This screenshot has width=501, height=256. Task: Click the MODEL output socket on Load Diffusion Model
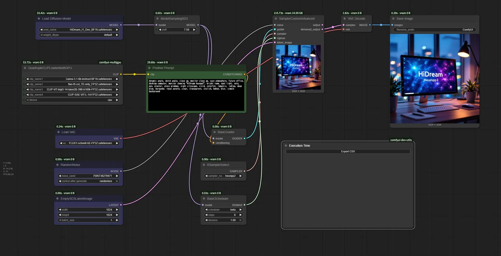click(x=121, y=25)
